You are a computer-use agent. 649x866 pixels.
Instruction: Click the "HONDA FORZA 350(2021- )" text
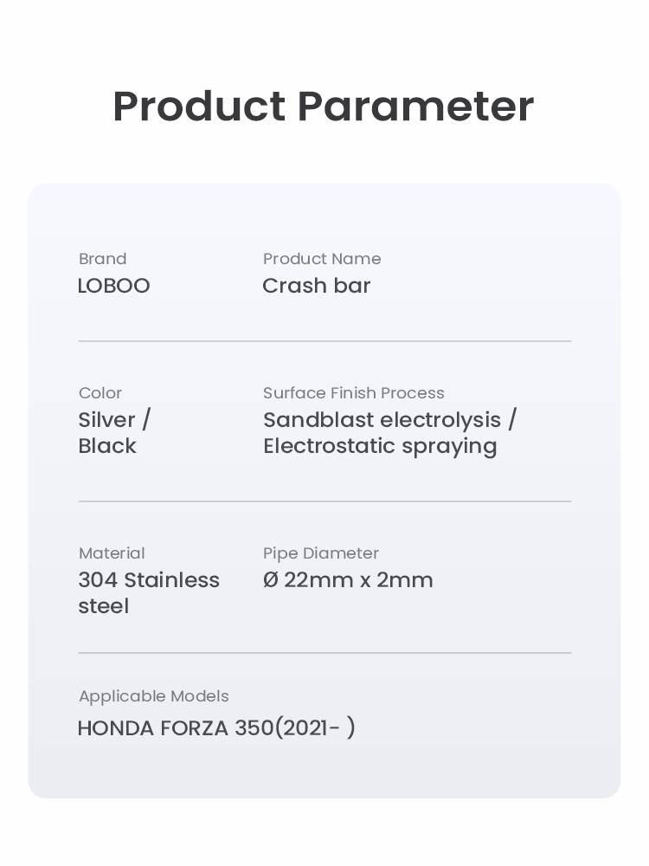[216, 728]
